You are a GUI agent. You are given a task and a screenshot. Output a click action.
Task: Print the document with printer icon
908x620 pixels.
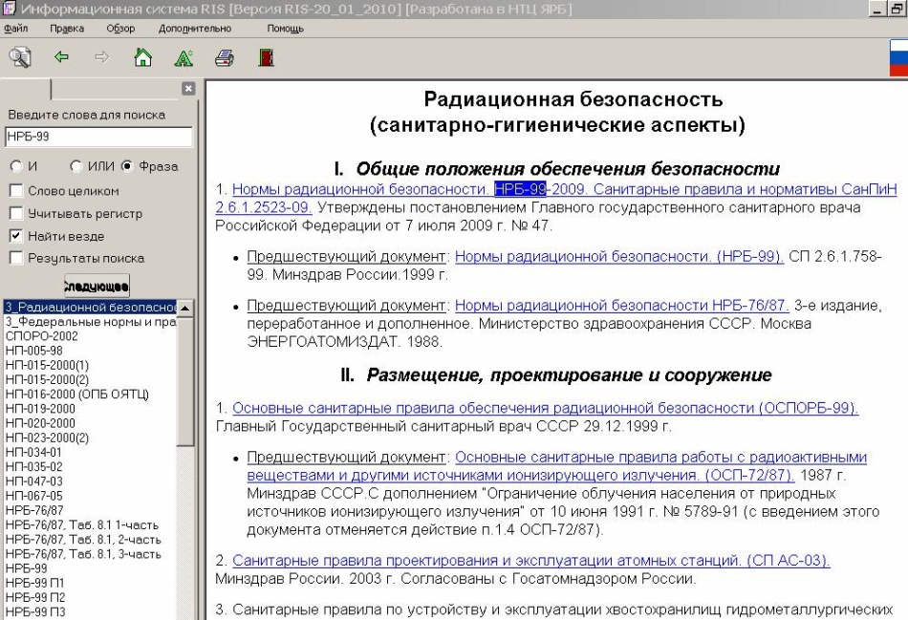[x=224, y=58]
